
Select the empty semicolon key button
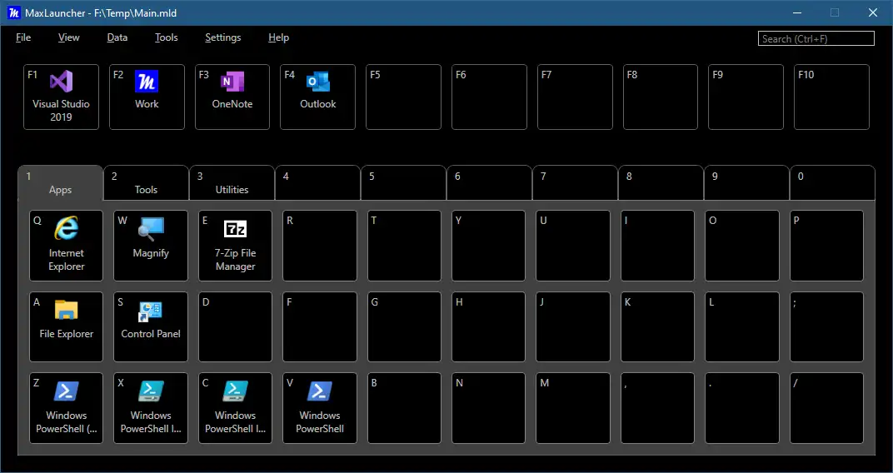tap(827, 326)
